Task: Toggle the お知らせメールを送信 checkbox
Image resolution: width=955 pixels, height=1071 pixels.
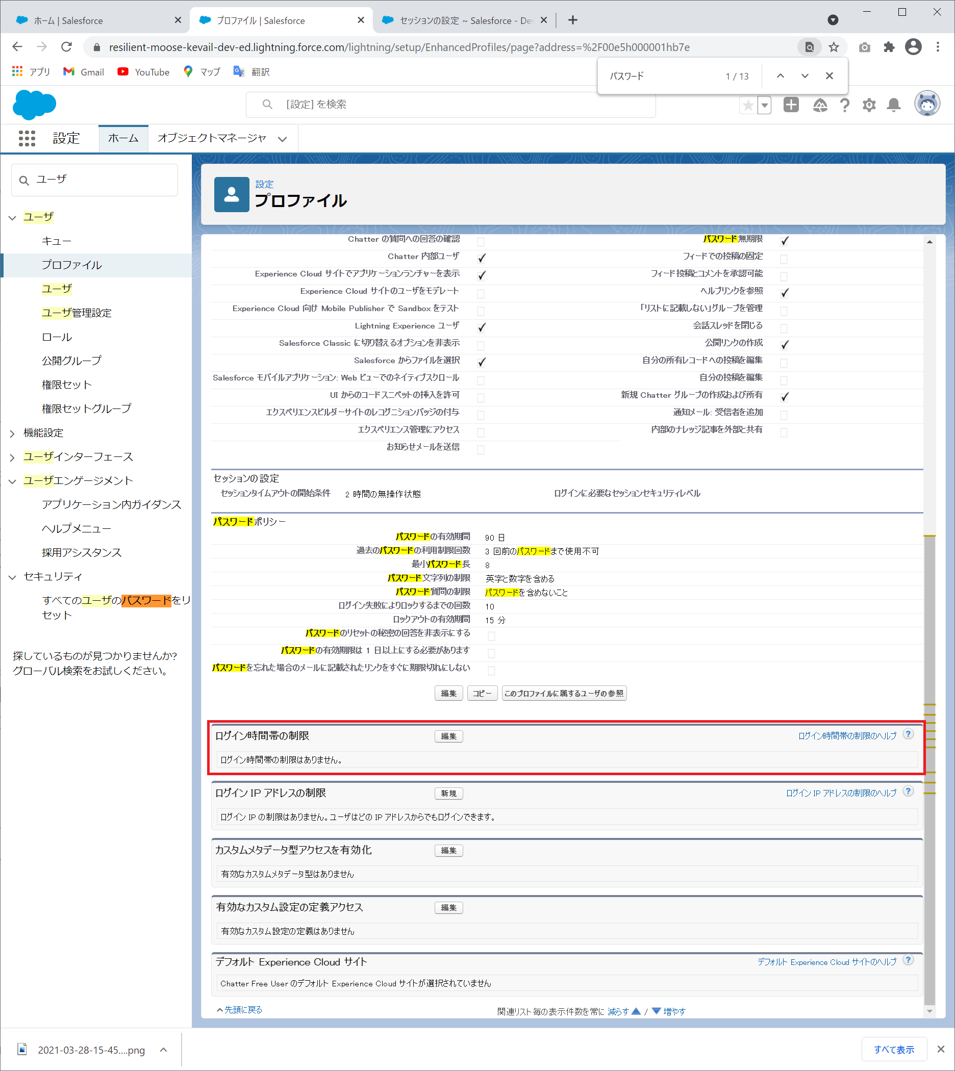Action: 481,450
